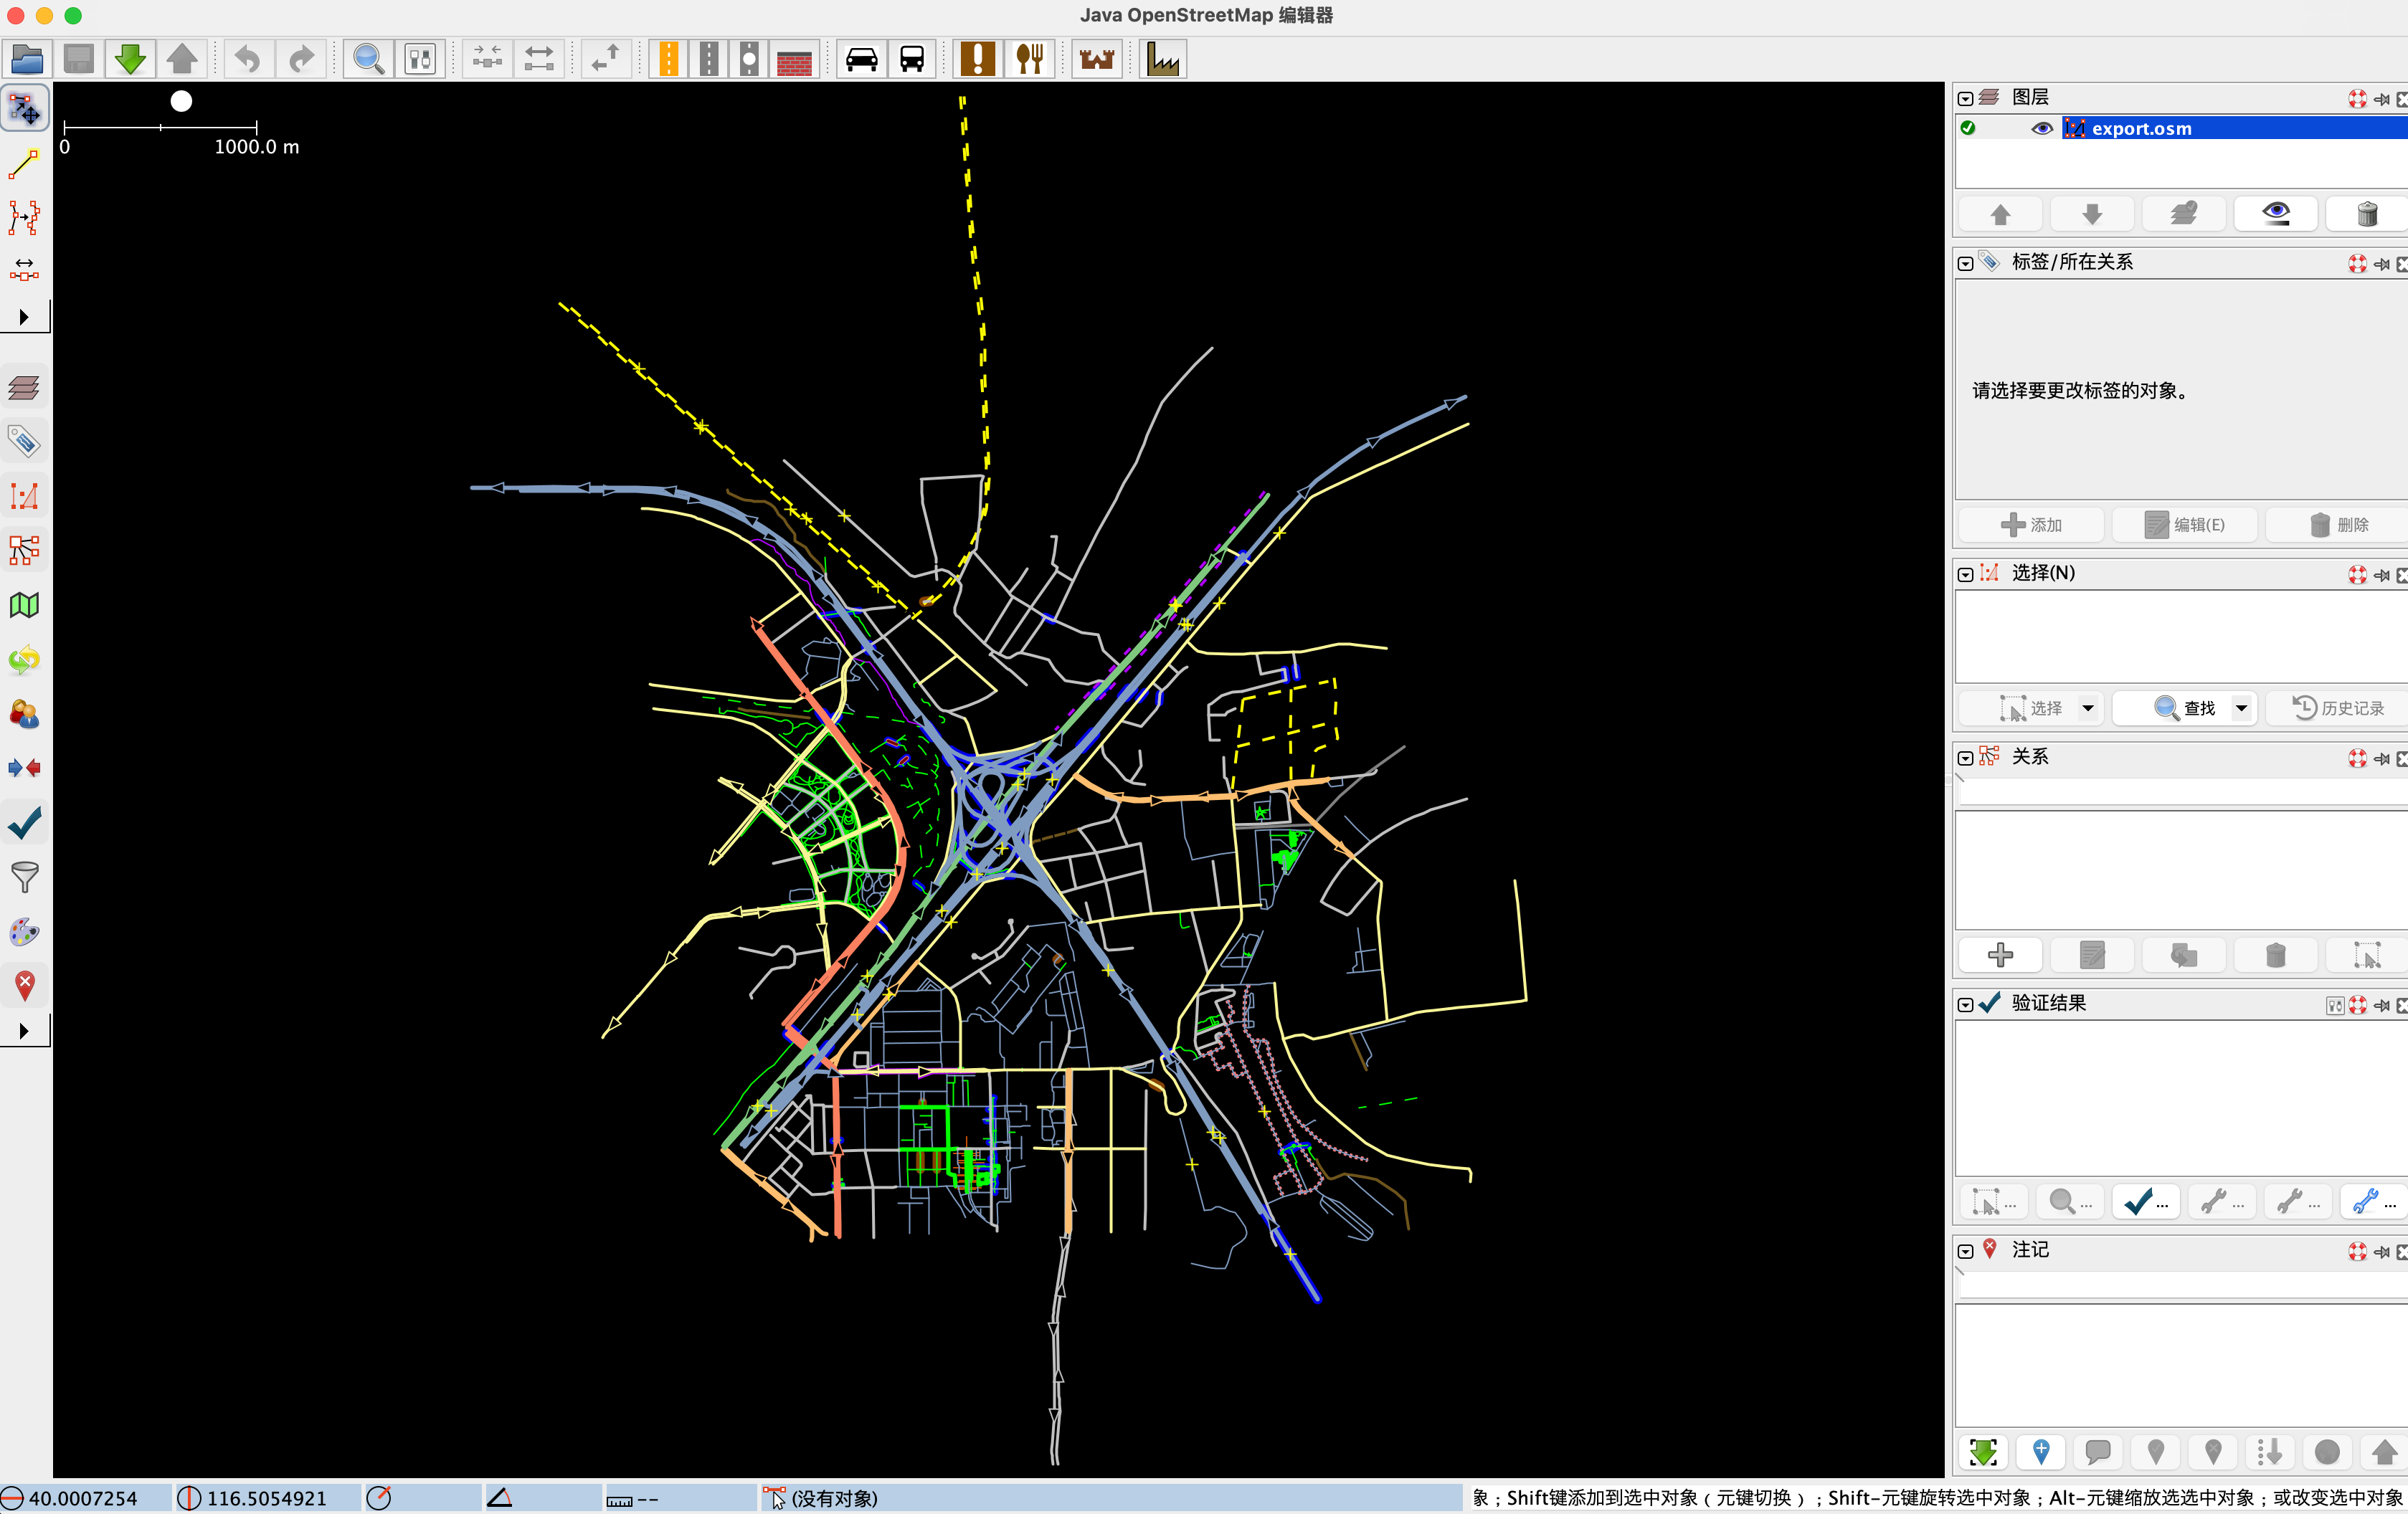Screen dimensions: 2408x1514
Task: Click the longitude field in status bar
Action: 266,1498
